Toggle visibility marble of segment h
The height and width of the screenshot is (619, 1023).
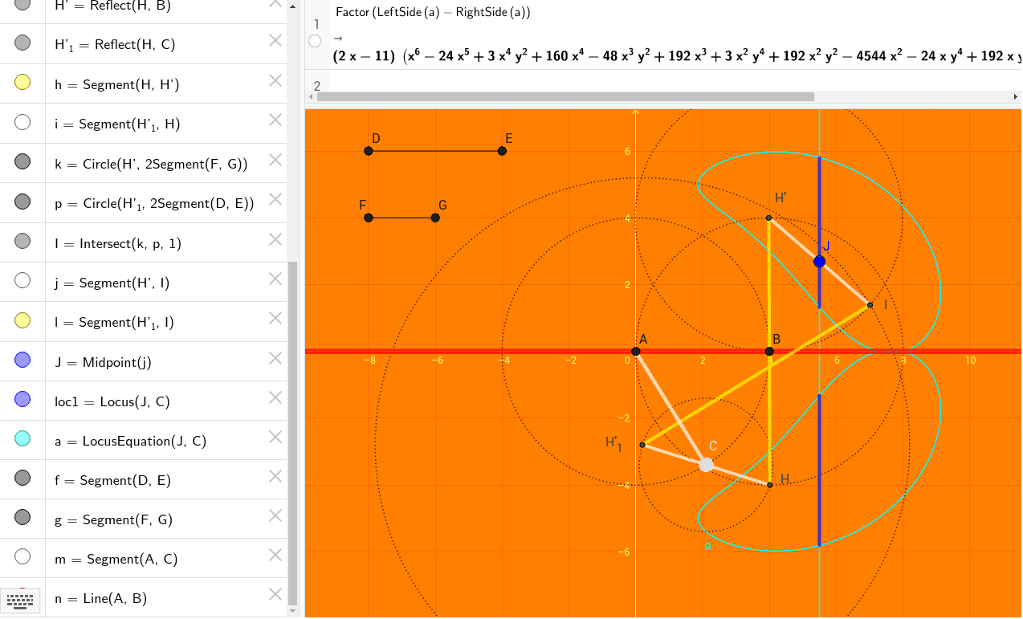22,82
